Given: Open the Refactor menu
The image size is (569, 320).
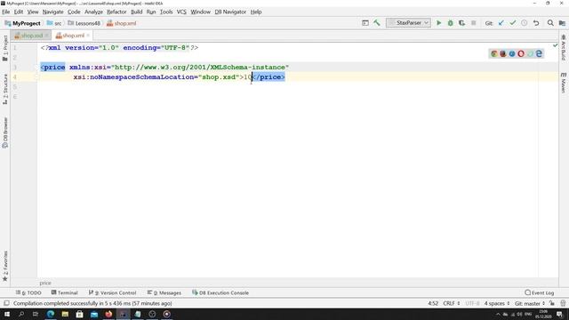Looking at the screenshot, I should (116, 12).
